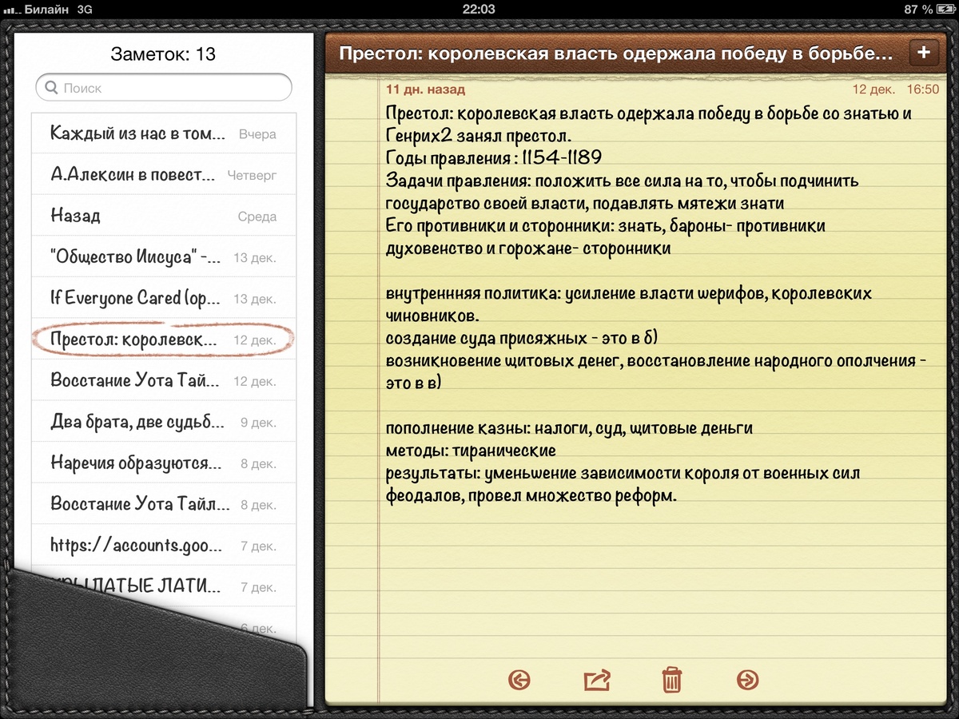Open note "А.Алексин в повест..."
959x719 pixels.
(164, 175)
